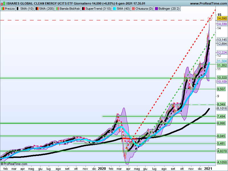Click the Banda Bid/Ask color swatch

pos(58,9)
